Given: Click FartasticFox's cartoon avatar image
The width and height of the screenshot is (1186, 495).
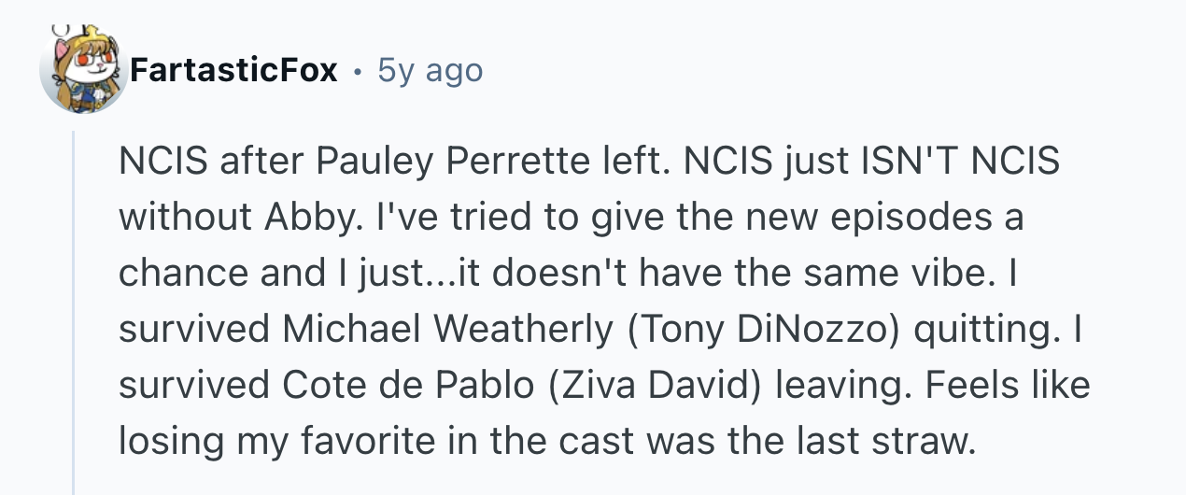Looking at the screenshot, I should (82, 72).
